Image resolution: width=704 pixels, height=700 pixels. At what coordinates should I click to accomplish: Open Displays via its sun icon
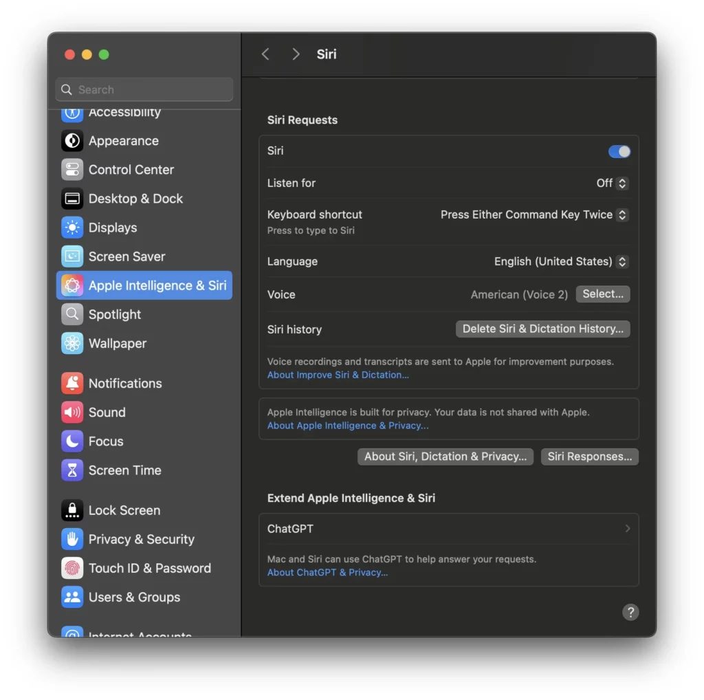pyautogui.click(x=71, y=228)
